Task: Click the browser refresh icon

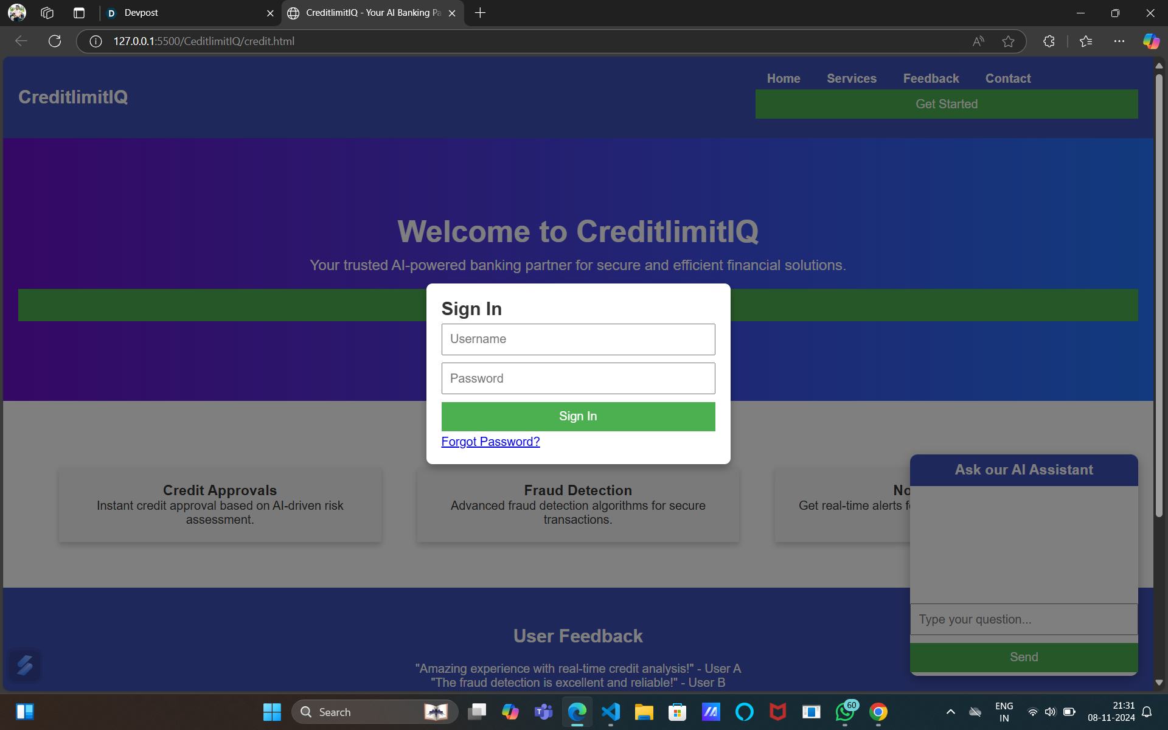Action: 55,41
